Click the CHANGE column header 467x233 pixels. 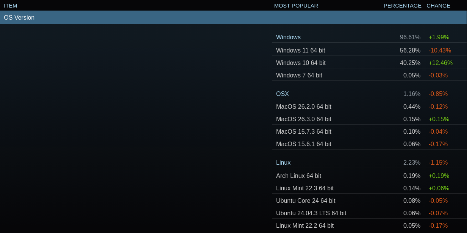pos(438,5)
